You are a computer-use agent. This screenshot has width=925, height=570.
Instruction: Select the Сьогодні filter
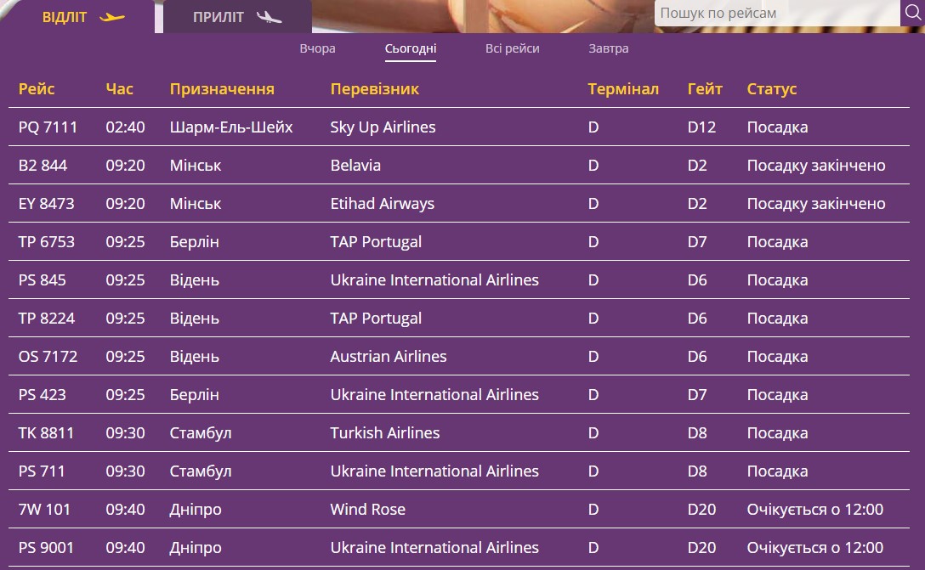(x=411, y=48)
